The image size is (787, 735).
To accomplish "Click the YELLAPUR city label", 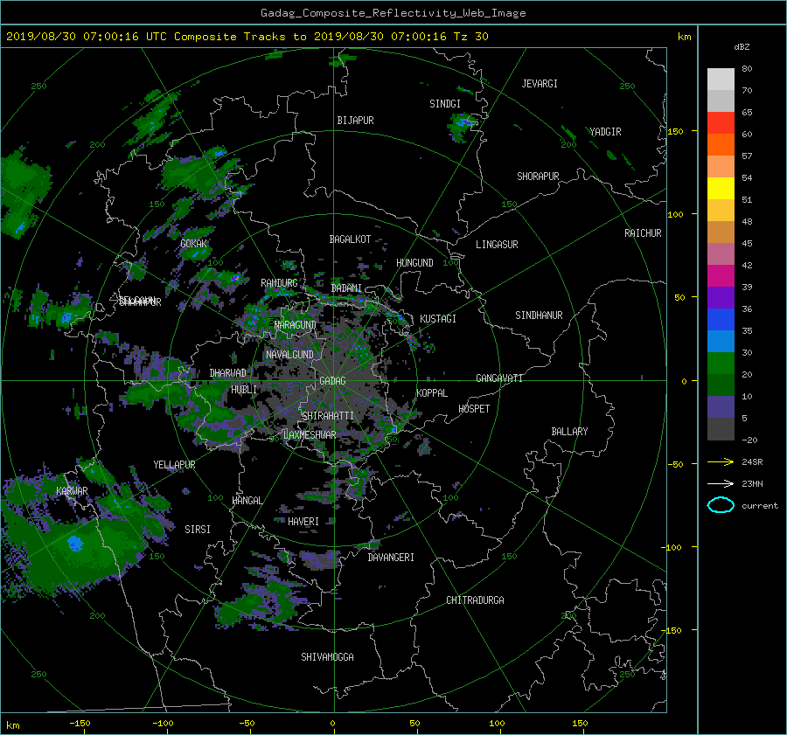I will [x=174, y=465].
